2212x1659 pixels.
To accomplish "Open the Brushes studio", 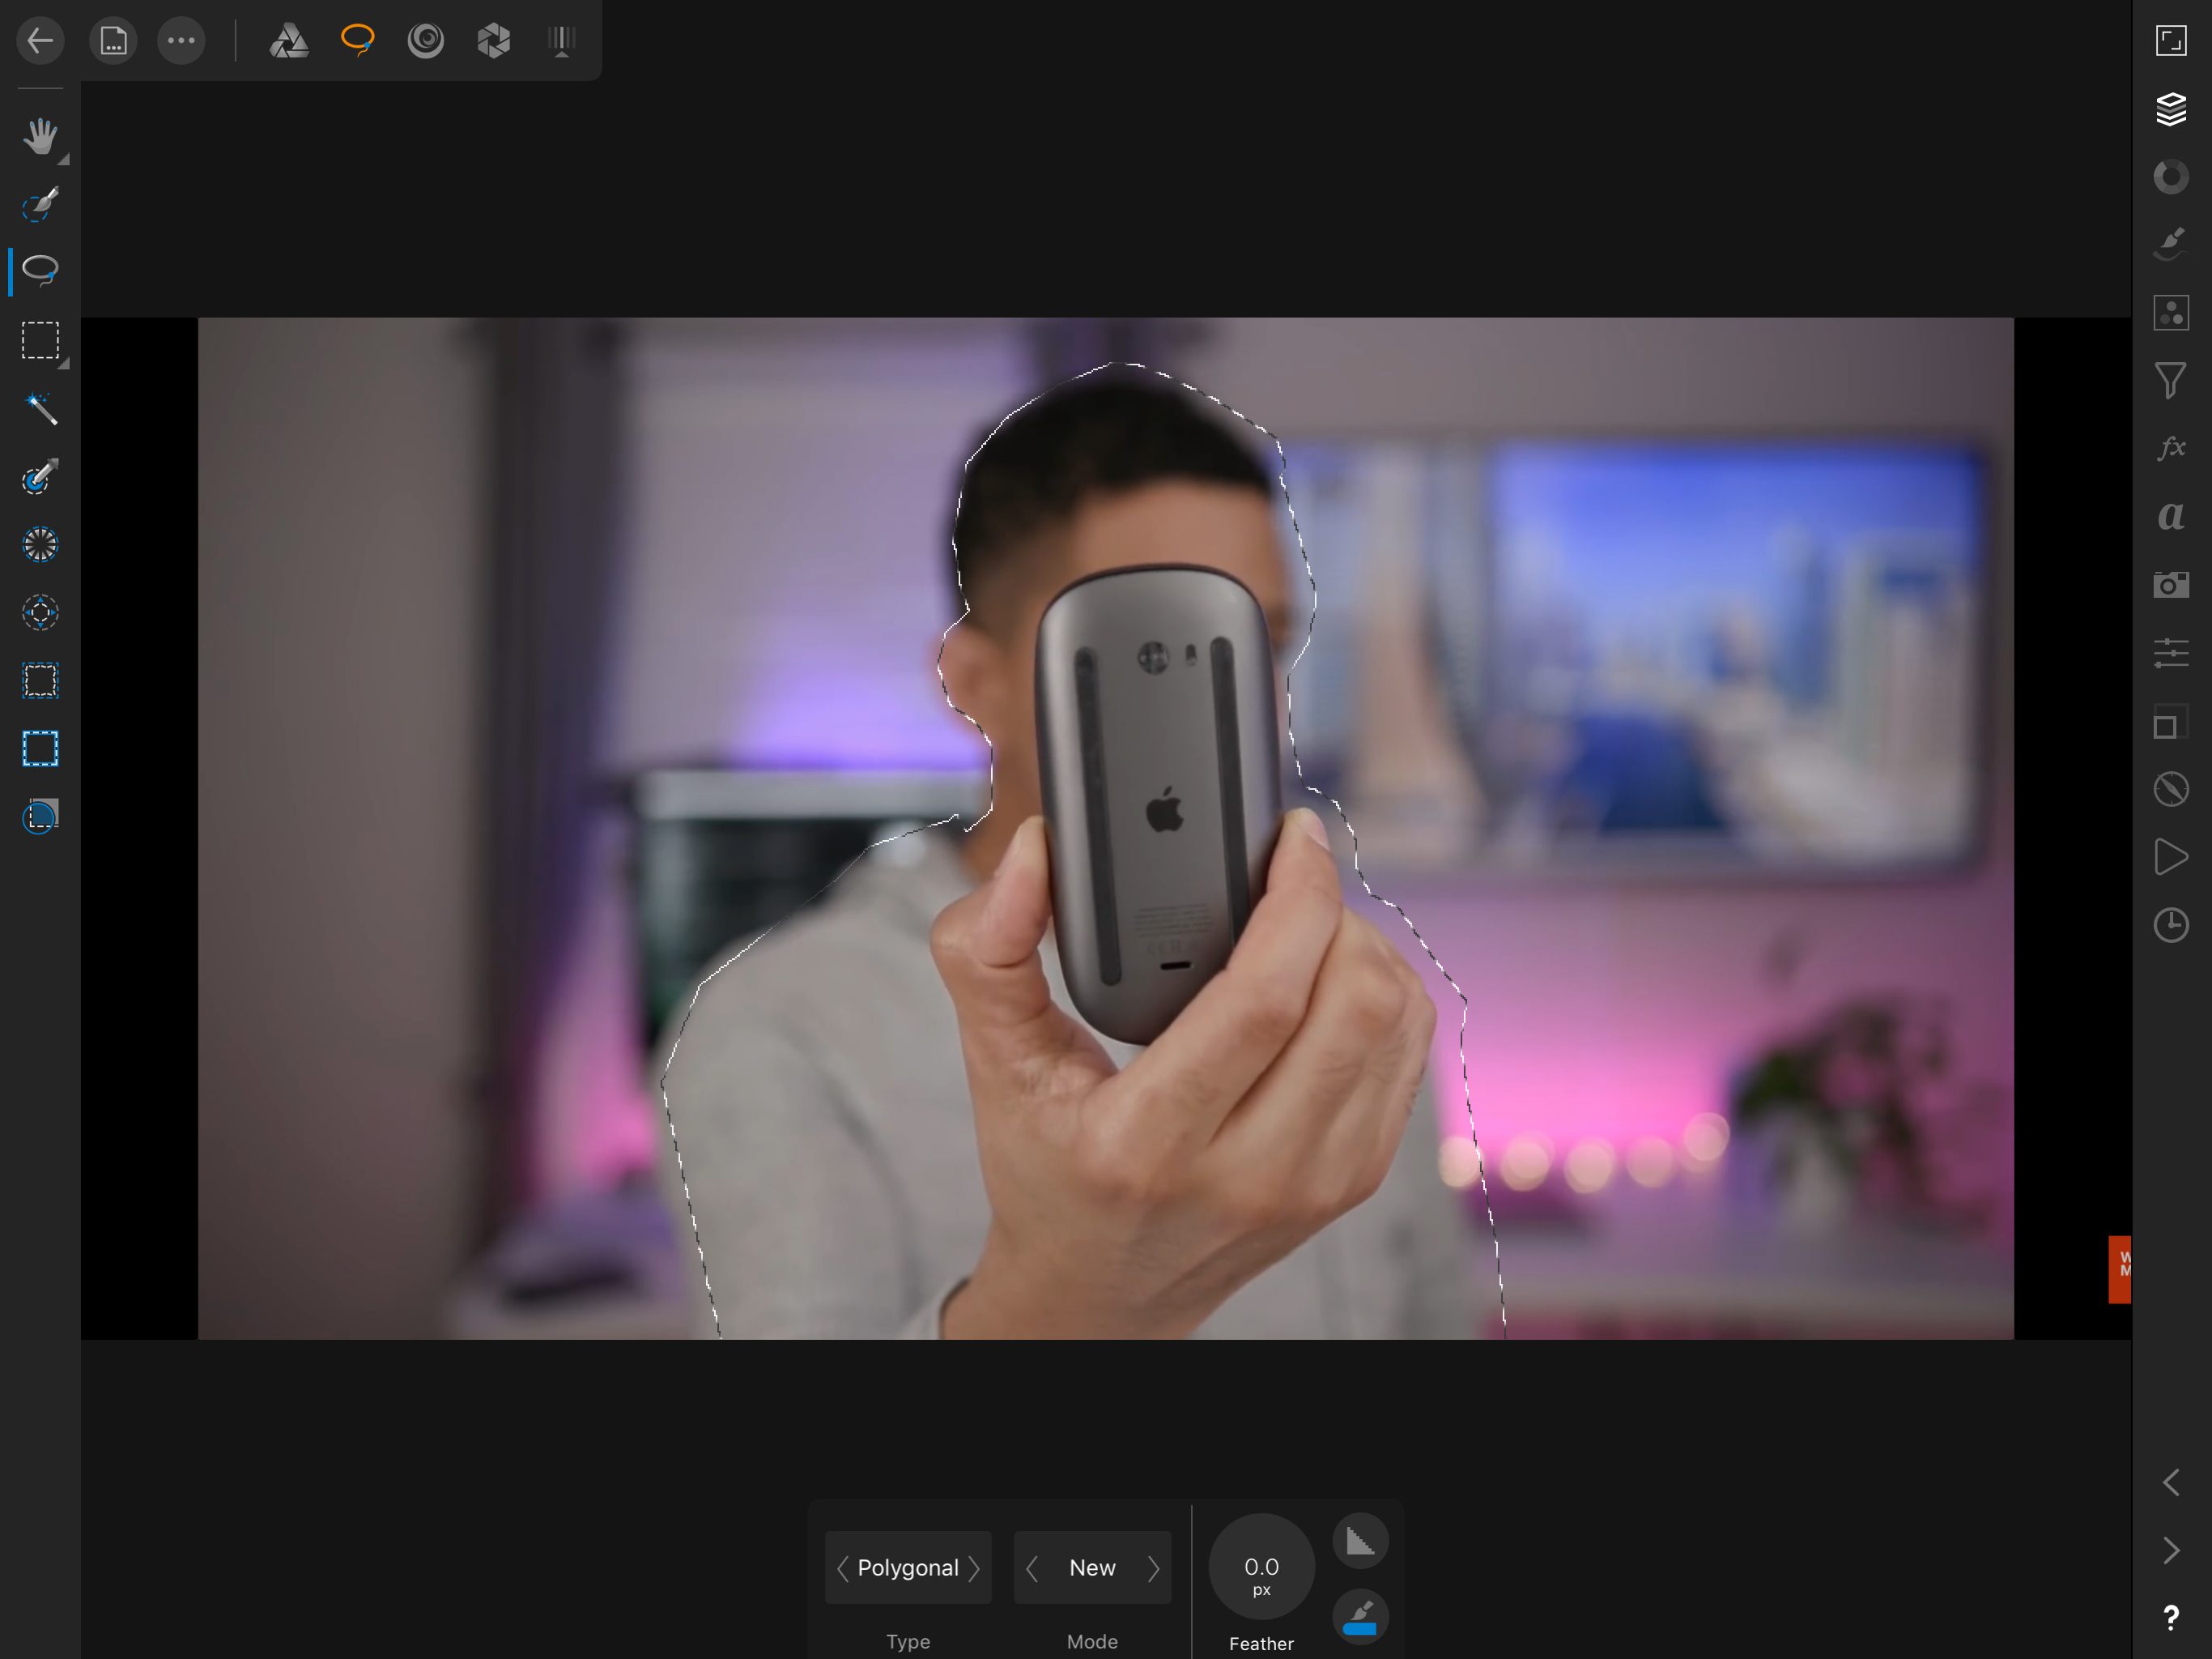I will [2171, 245].
